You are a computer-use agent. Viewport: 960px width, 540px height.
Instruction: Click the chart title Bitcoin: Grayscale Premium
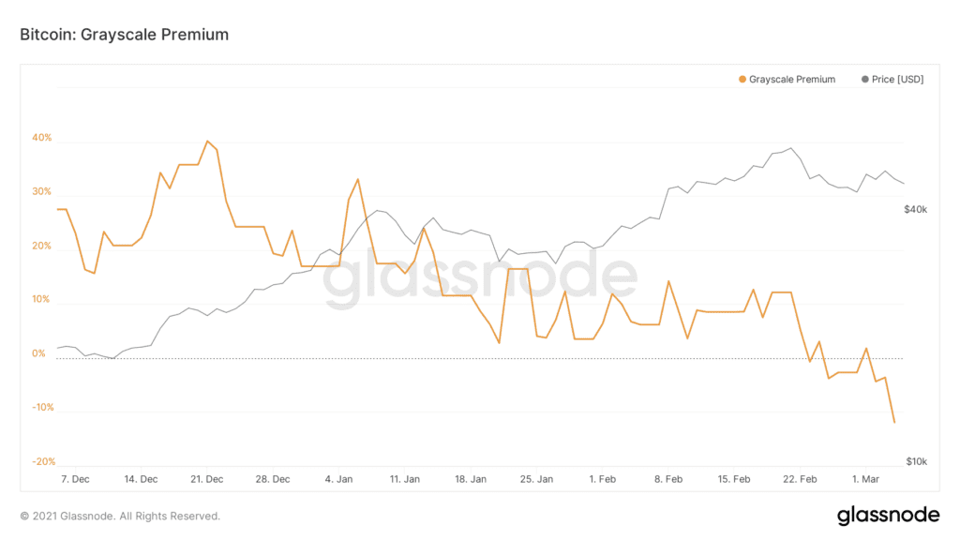[125, 35]
